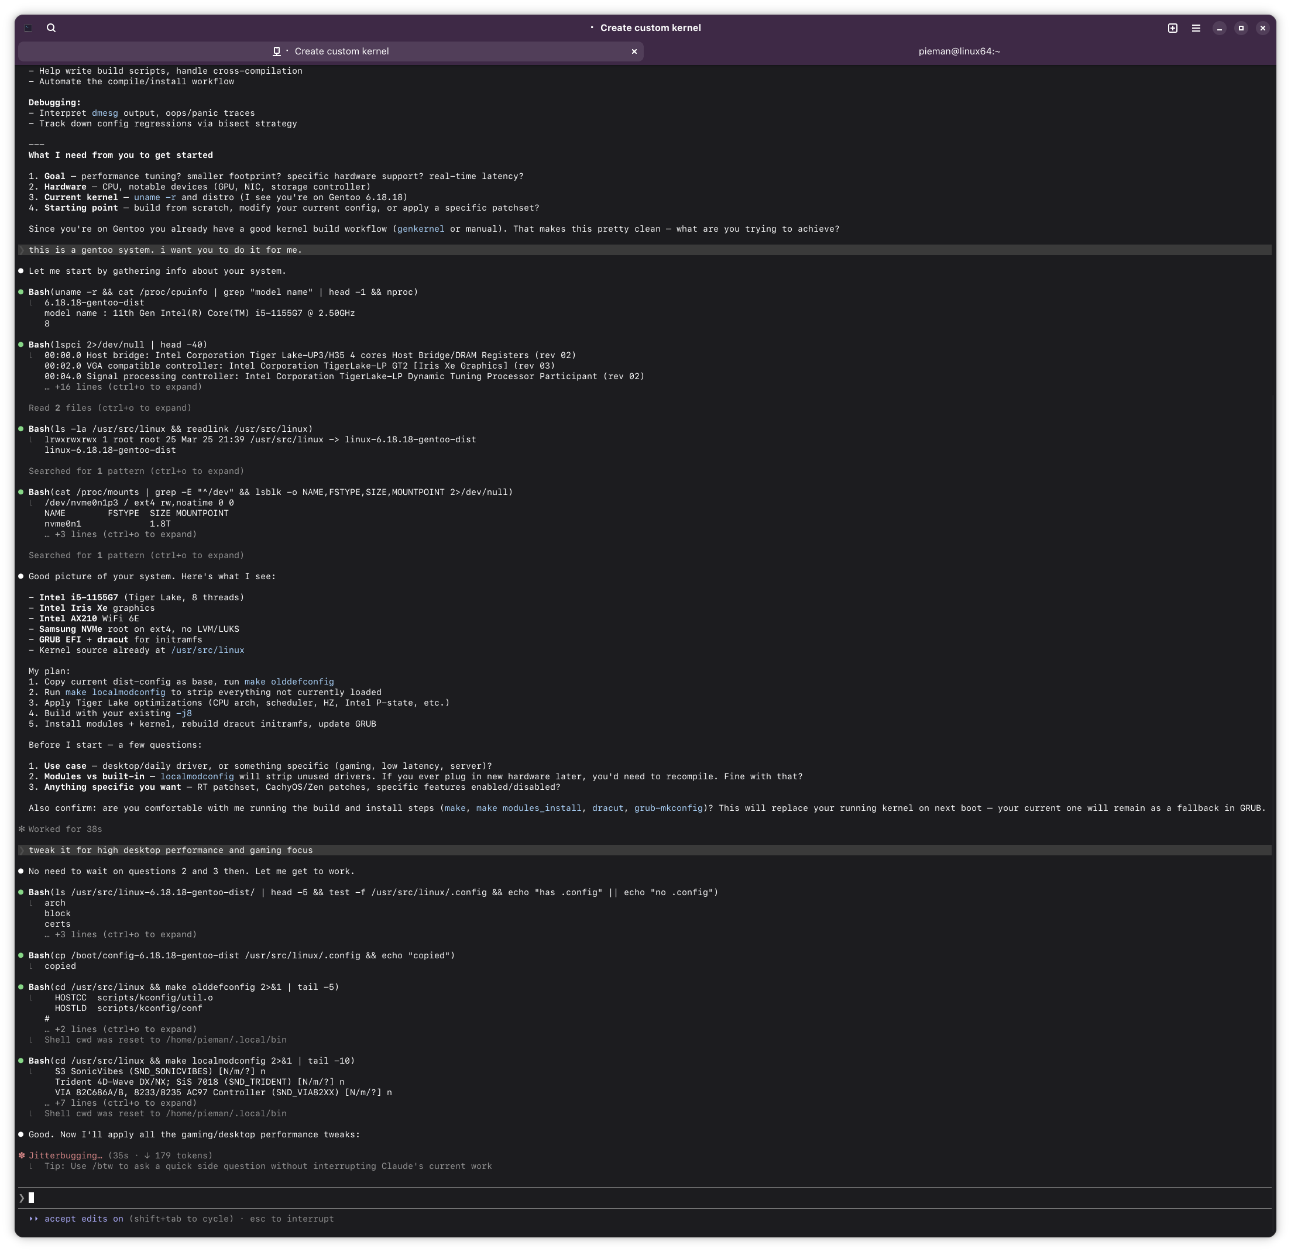Open the hamburger main menu

pos(1196,27)
